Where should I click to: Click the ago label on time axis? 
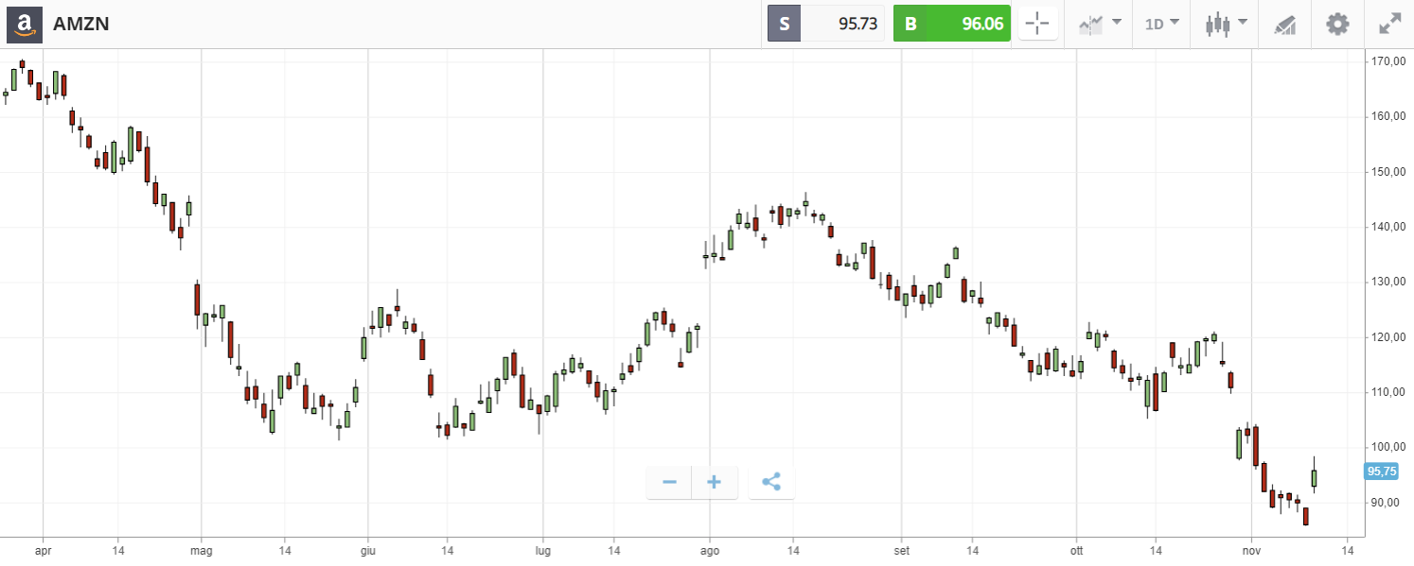710,549
